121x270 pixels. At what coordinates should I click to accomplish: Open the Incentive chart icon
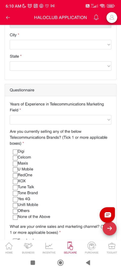pos(49,248)
